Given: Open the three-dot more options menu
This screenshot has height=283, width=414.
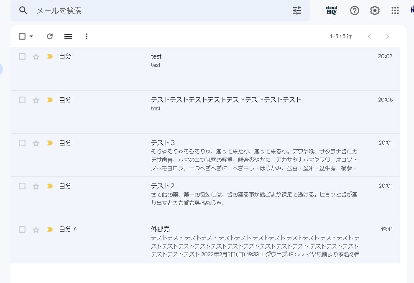Looking at the screenshot, I should [x=87, y=36].
